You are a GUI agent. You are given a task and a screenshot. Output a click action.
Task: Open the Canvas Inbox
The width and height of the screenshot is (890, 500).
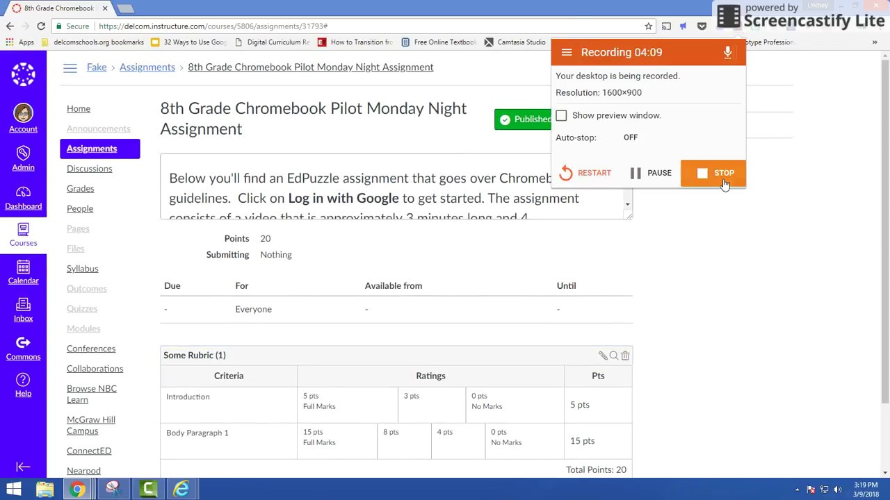point(23,310)
